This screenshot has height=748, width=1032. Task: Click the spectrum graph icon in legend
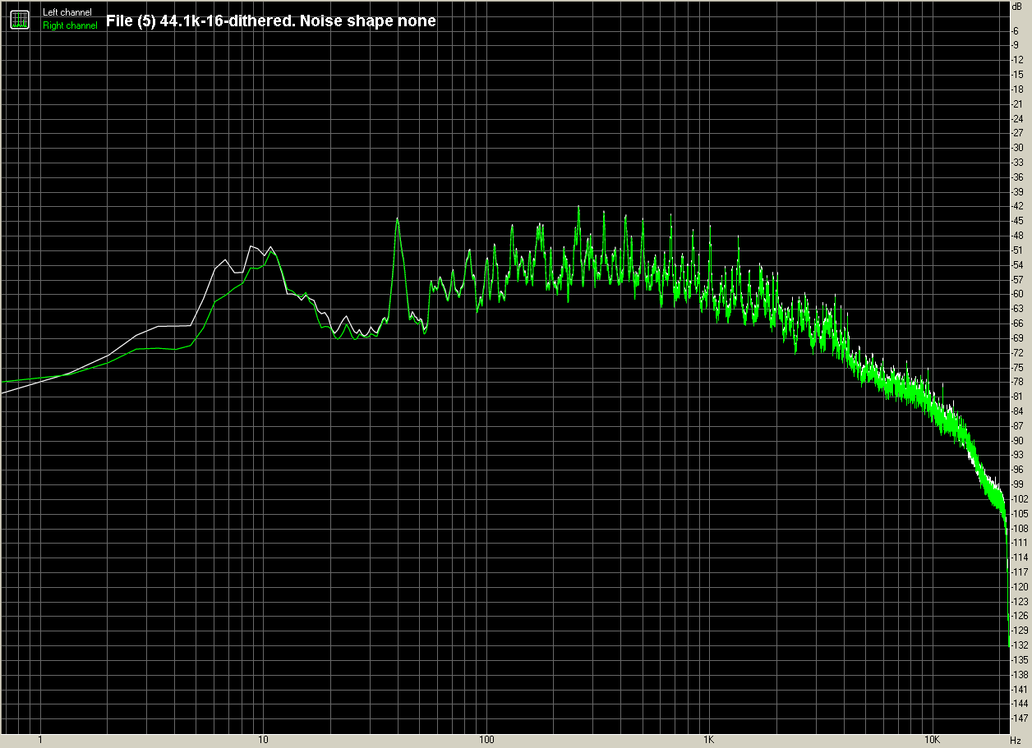point(20,20)
